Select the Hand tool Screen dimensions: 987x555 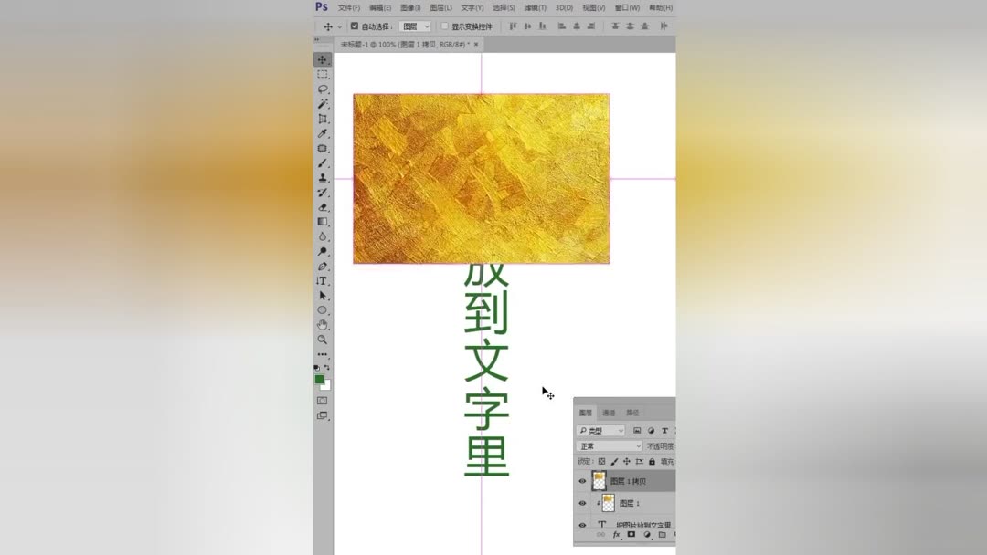[x=322, y=323]
